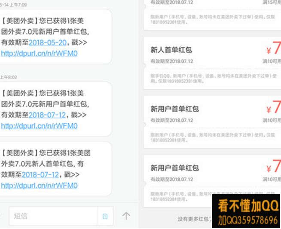Tap the send arrow icon
The width and height of the screenshot is (281, 229).
point(126,216)
